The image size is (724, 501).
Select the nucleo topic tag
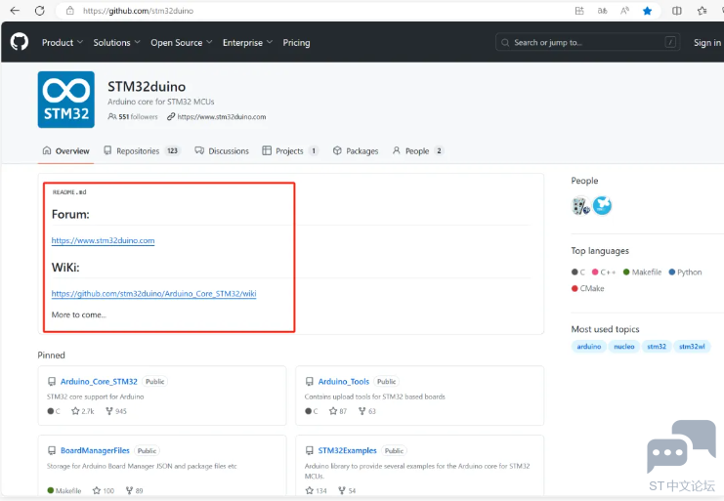(624, 347)
